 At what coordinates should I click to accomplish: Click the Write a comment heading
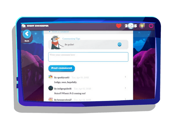[x=60, y=32]
